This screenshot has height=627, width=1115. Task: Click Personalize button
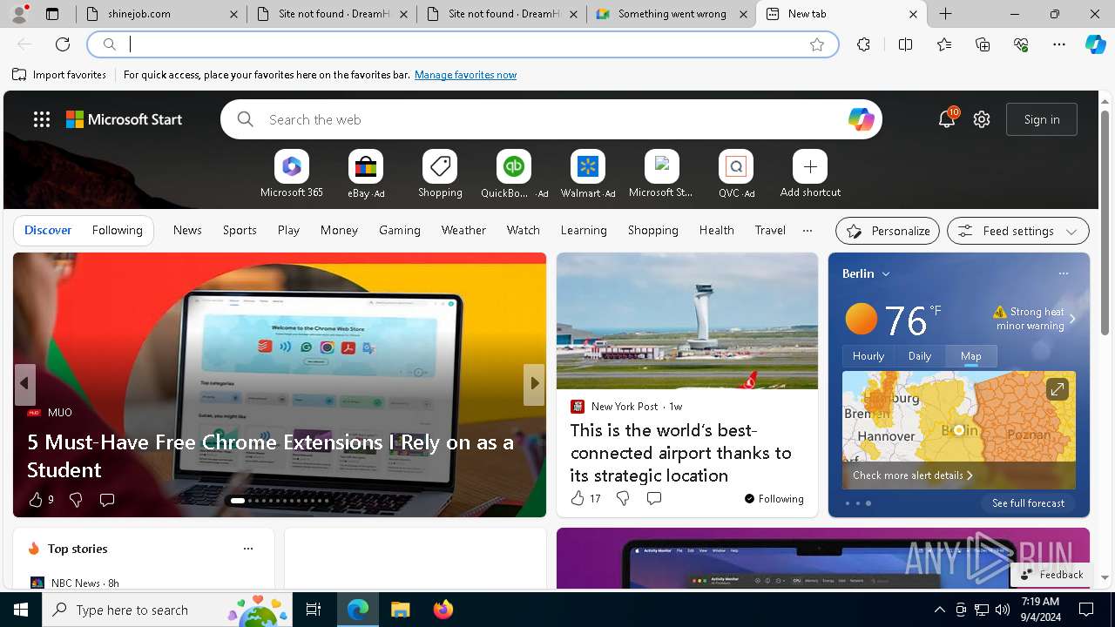coord(888,231)
